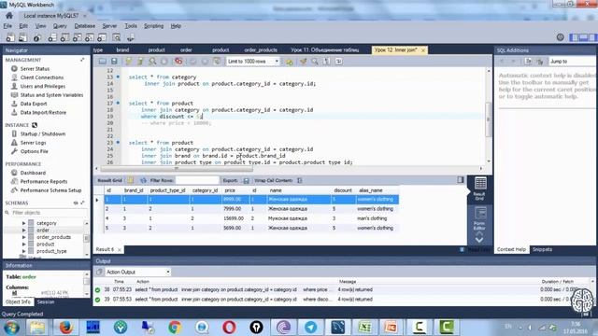The width and height of the screenshot is (598, 336).
Task: Click the Export result set icon
Action: [x=246, y=180]
